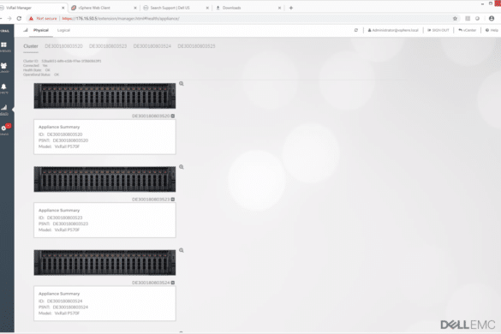Open the Dashboard icon in the sidebar

[3, 45]
